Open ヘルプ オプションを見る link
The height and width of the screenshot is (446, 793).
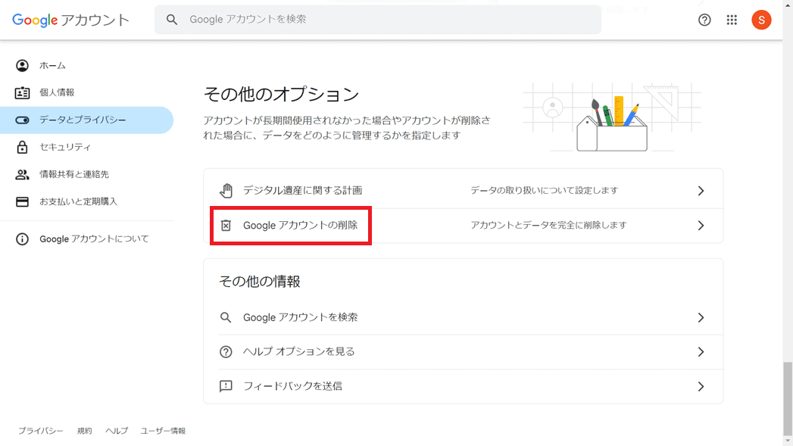[x=299, y=352]
